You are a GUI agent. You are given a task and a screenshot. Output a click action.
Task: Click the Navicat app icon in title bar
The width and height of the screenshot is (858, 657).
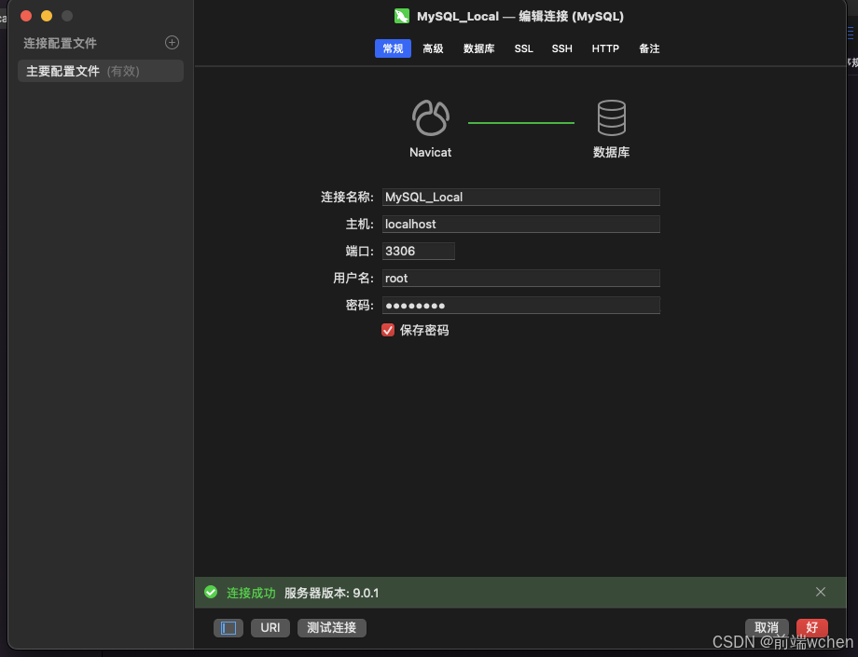pyautogui.click(x=402, y=17)
